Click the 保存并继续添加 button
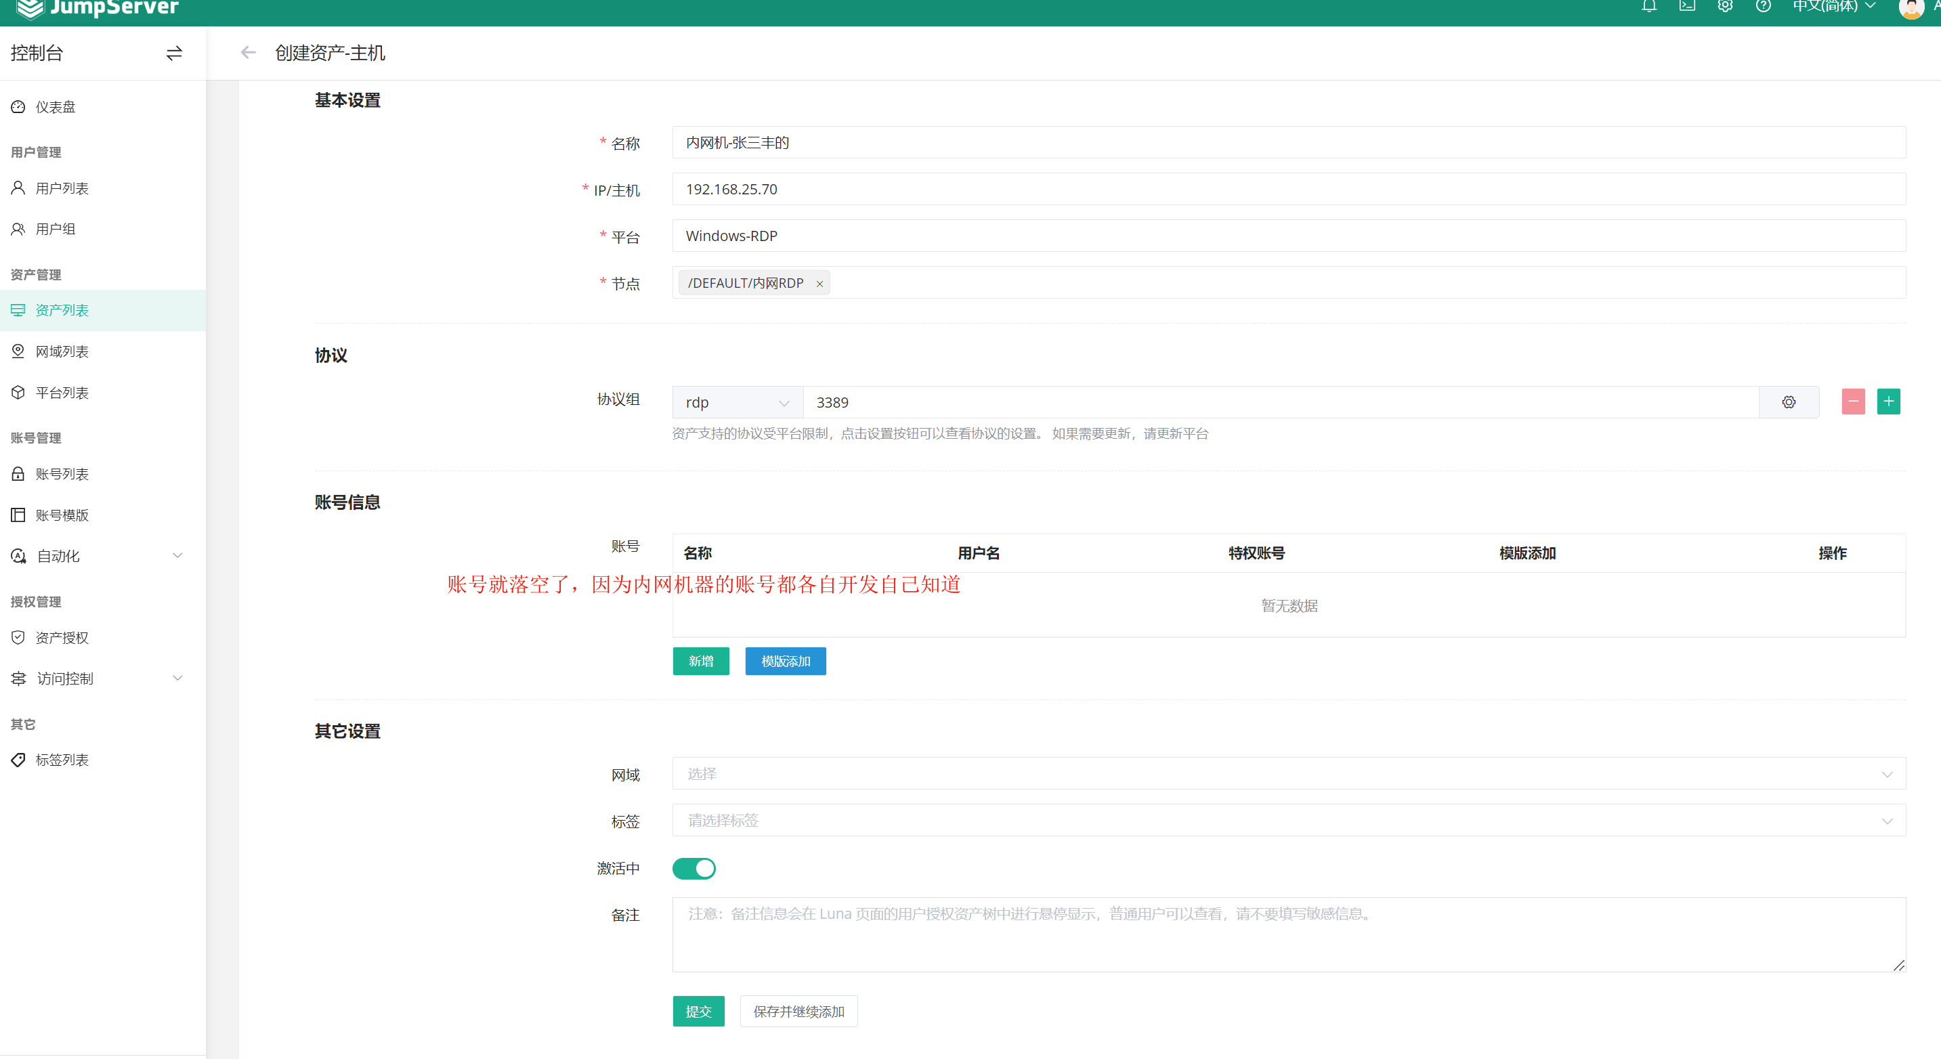The height and width of the screenshot is (1059, 1941). [798, 1012]
